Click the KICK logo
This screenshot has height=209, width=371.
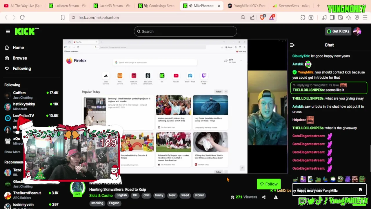(x=27, y=31)
